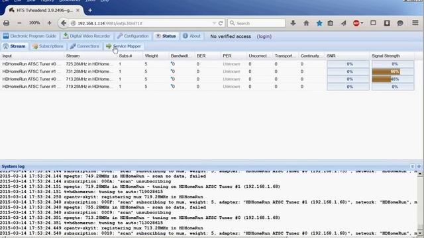Open the Digital Video Recorder tab
The width and height of the screenshot is (424, 238).
(86, 36)
